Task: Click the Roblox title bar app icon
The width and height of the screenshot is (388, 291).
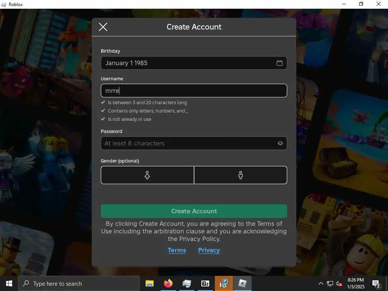Action: click(4, 5)
